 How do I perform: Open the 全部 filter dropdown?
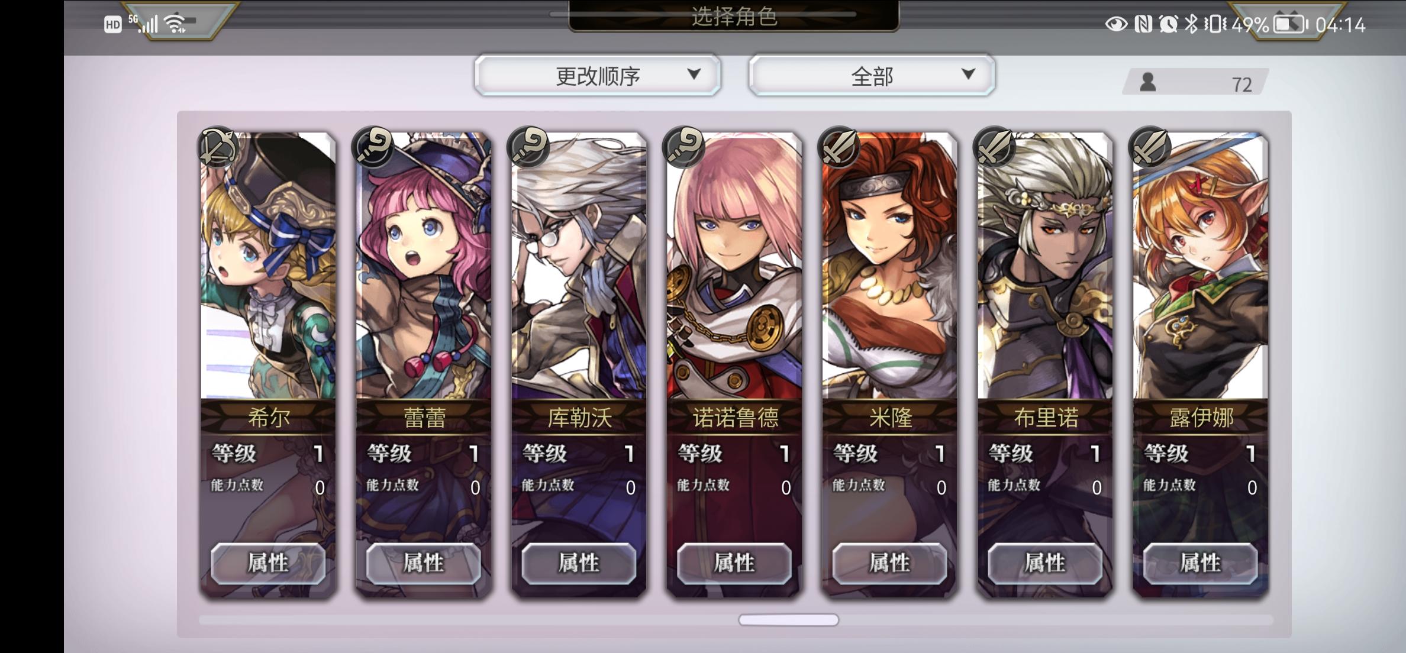click(x=872, y=75)
